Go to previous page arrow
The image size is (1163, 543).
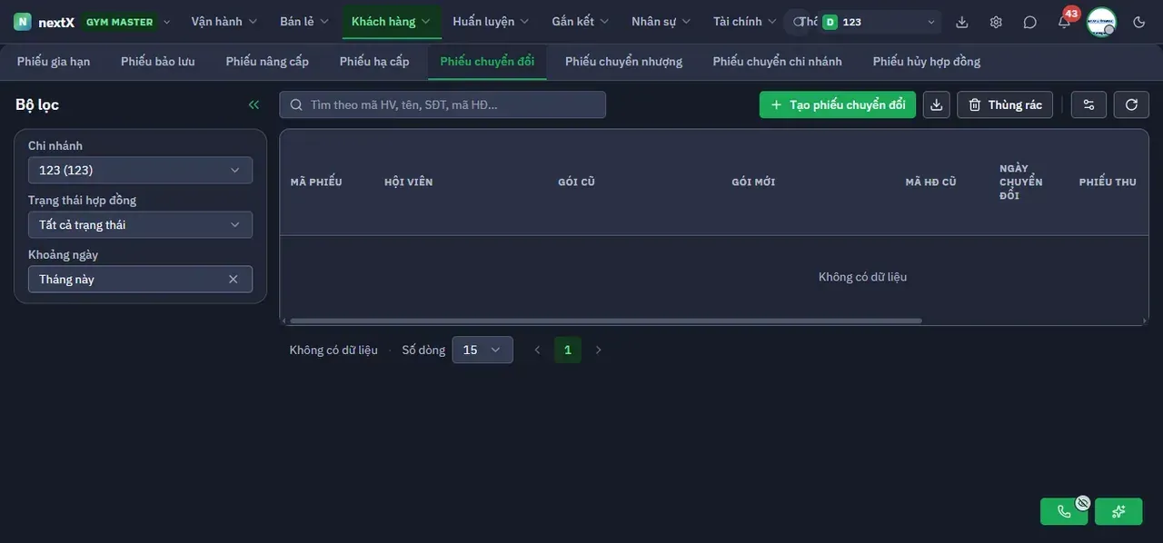(537, 350)
